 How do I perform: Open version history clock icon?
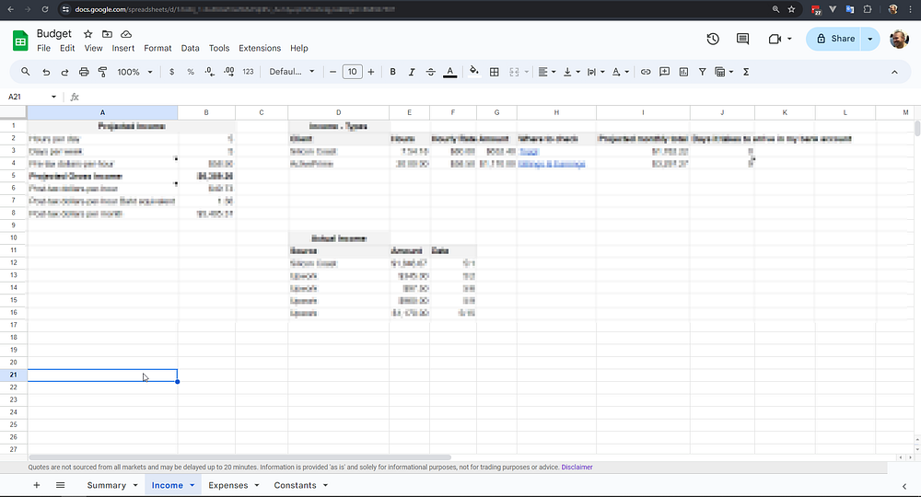pos(713,39)
